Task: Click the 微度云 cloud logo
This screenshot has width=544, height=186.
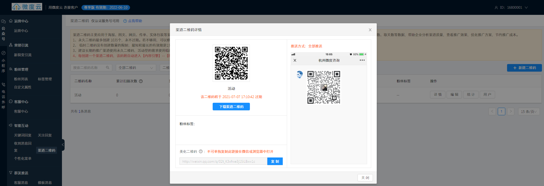Action: [x=27, y=7]
